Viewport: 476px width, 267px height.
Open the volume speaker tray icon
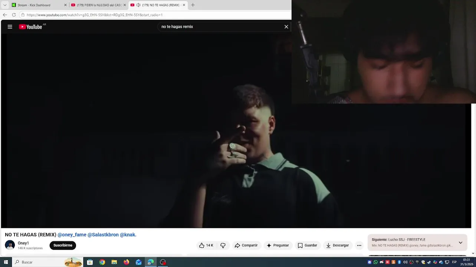coord(405,262)
